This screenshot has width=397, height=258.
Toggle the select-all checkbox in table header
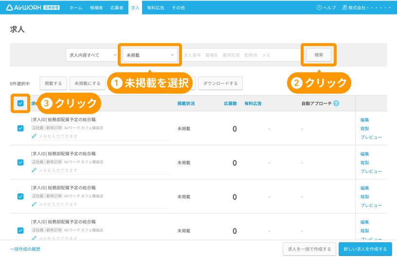click(x=20, y=103)
